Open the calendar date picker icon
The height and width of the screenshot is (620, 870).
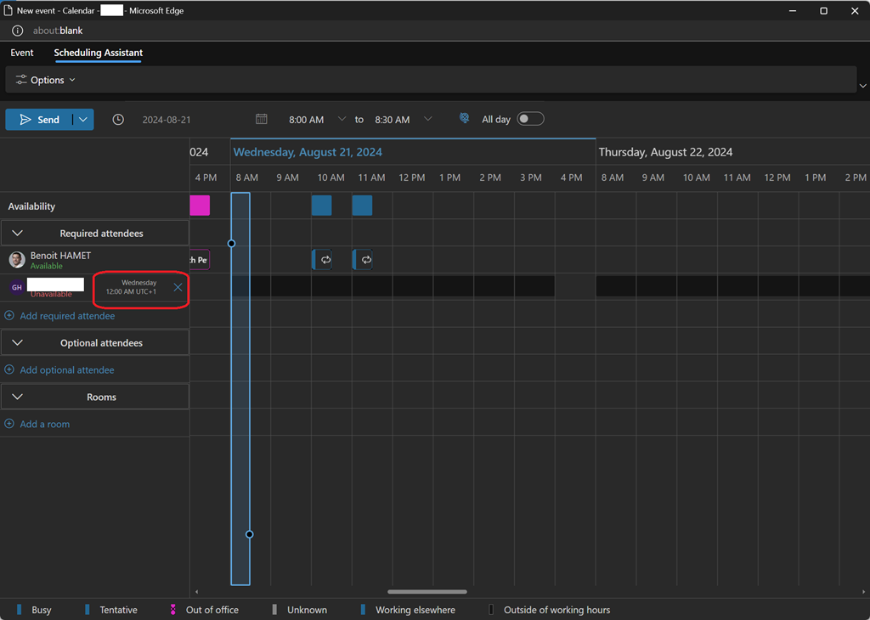[262, 120]
